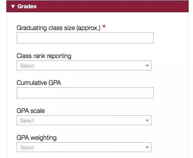Open the GPA weighting dropdown
The width and height of the screenshot is (193, 158).
click(84, 147)
